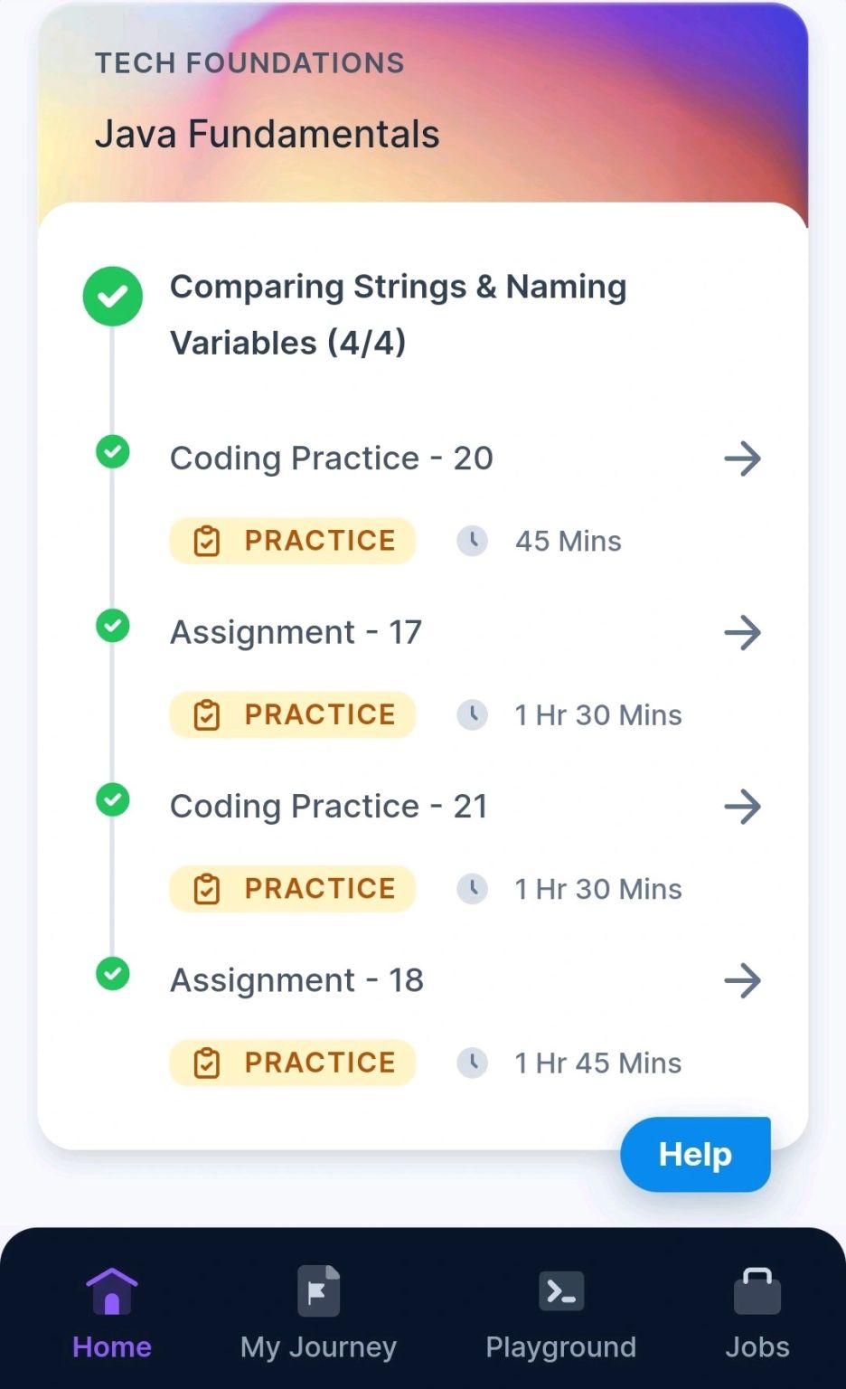Click green checkmark beside Coding Practice - 20
The height and width of the screenshot is (1389, 846).
click(x=113, y=451)
